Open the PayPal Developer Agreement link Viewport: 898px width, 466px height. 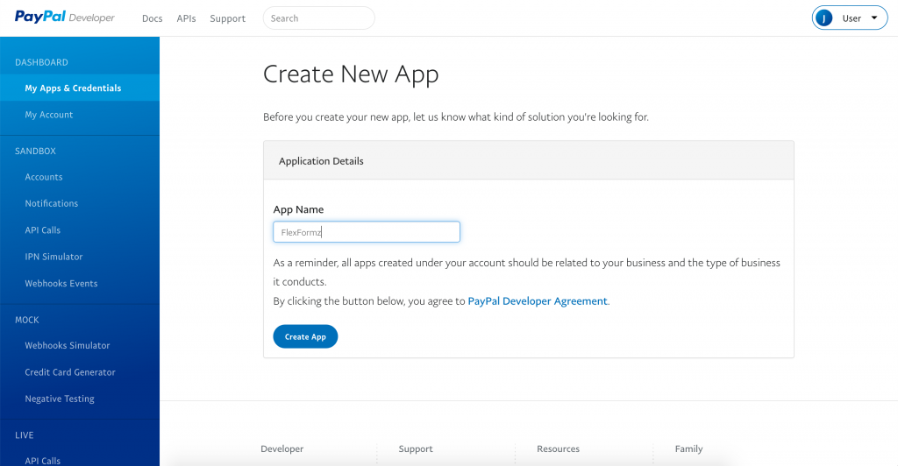pos(538,301)
